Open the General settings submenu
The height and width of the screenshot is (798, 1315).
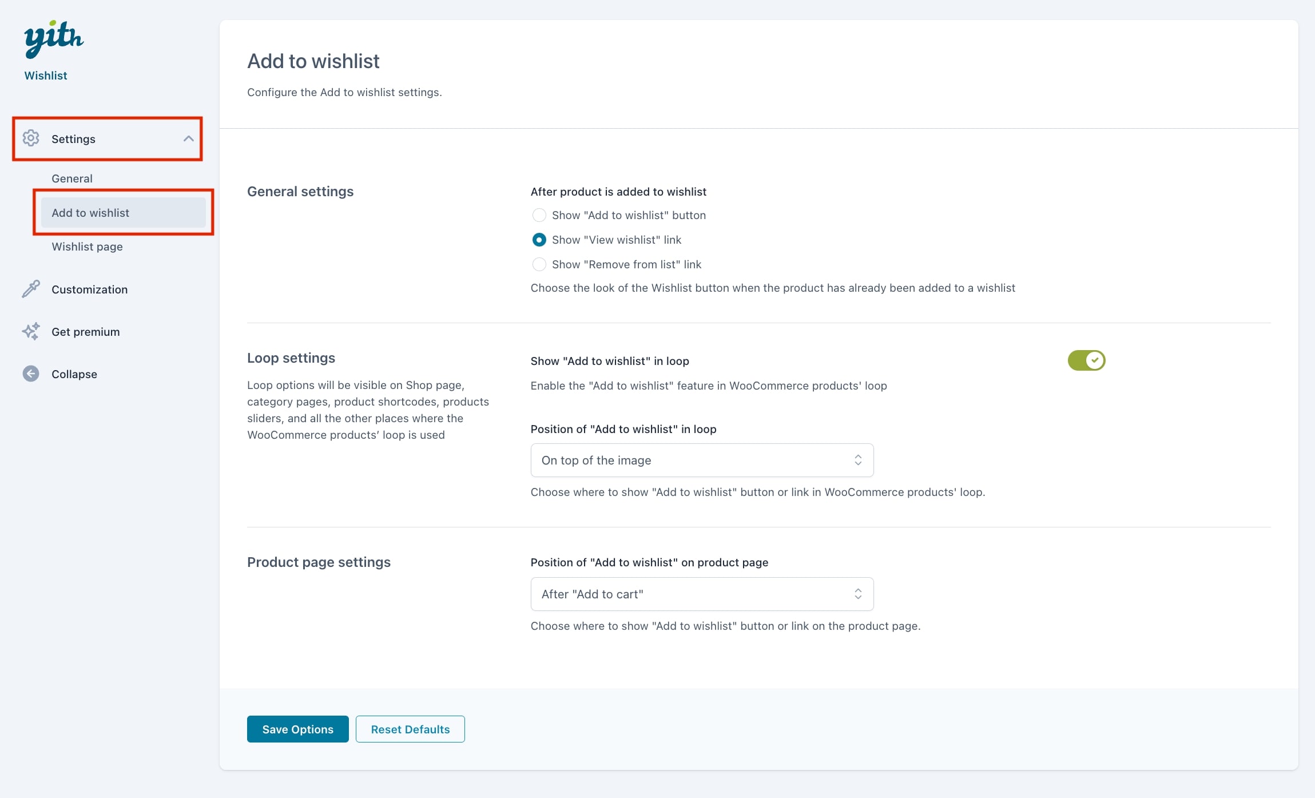(72, 178)
